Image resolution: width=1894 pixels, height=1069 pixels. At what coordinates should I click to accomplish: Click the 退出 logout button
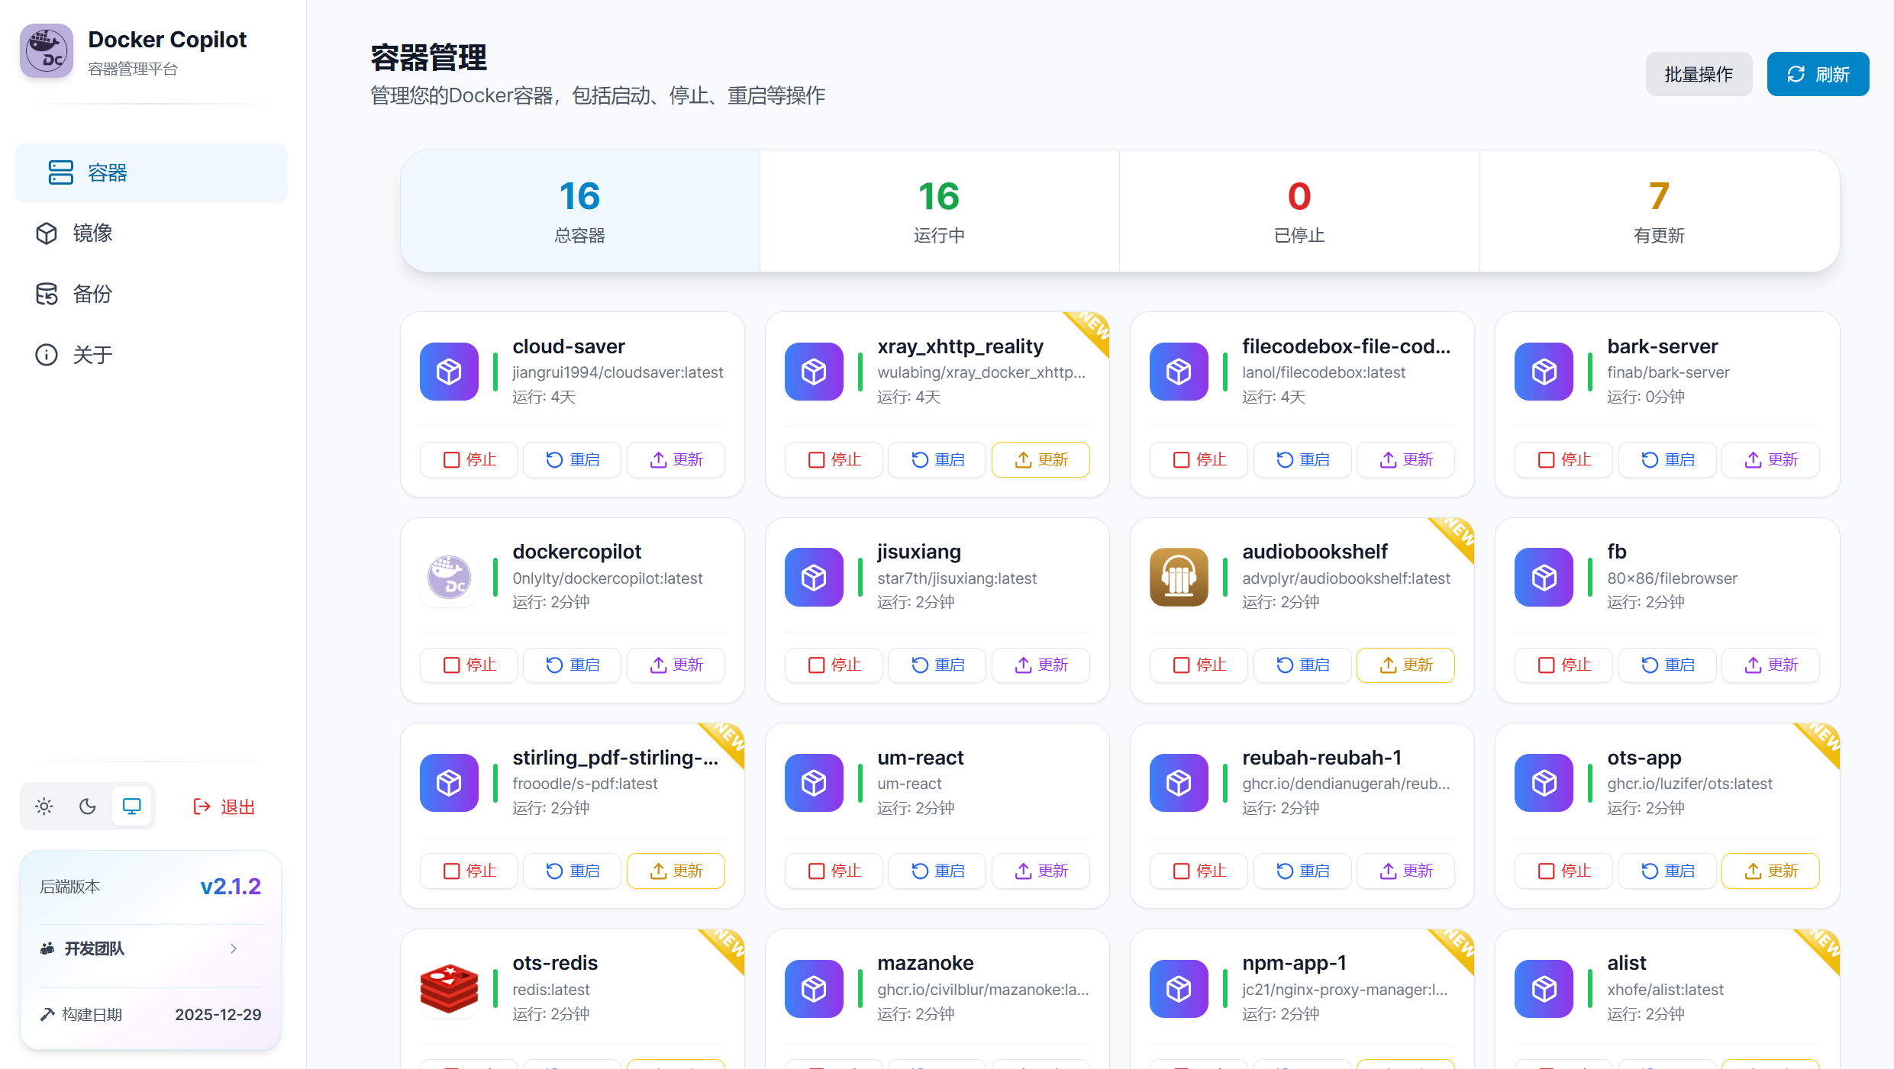(x=224, y=807)
